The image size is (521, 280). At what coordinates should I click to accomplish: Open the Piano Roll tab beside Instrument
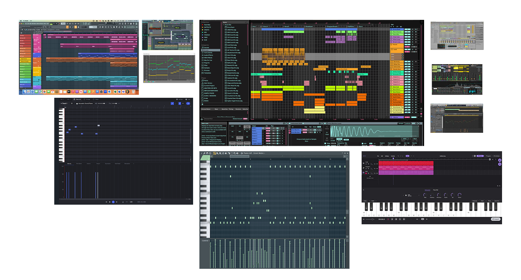[435, 189]
